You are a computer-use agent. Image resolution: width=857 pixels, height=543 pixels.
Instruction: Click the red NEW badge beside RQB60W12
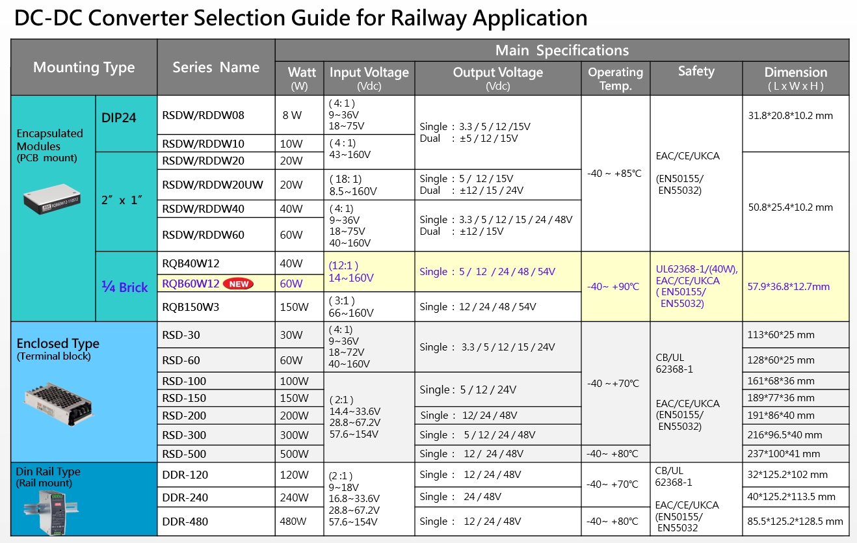(x=238, y=284)
